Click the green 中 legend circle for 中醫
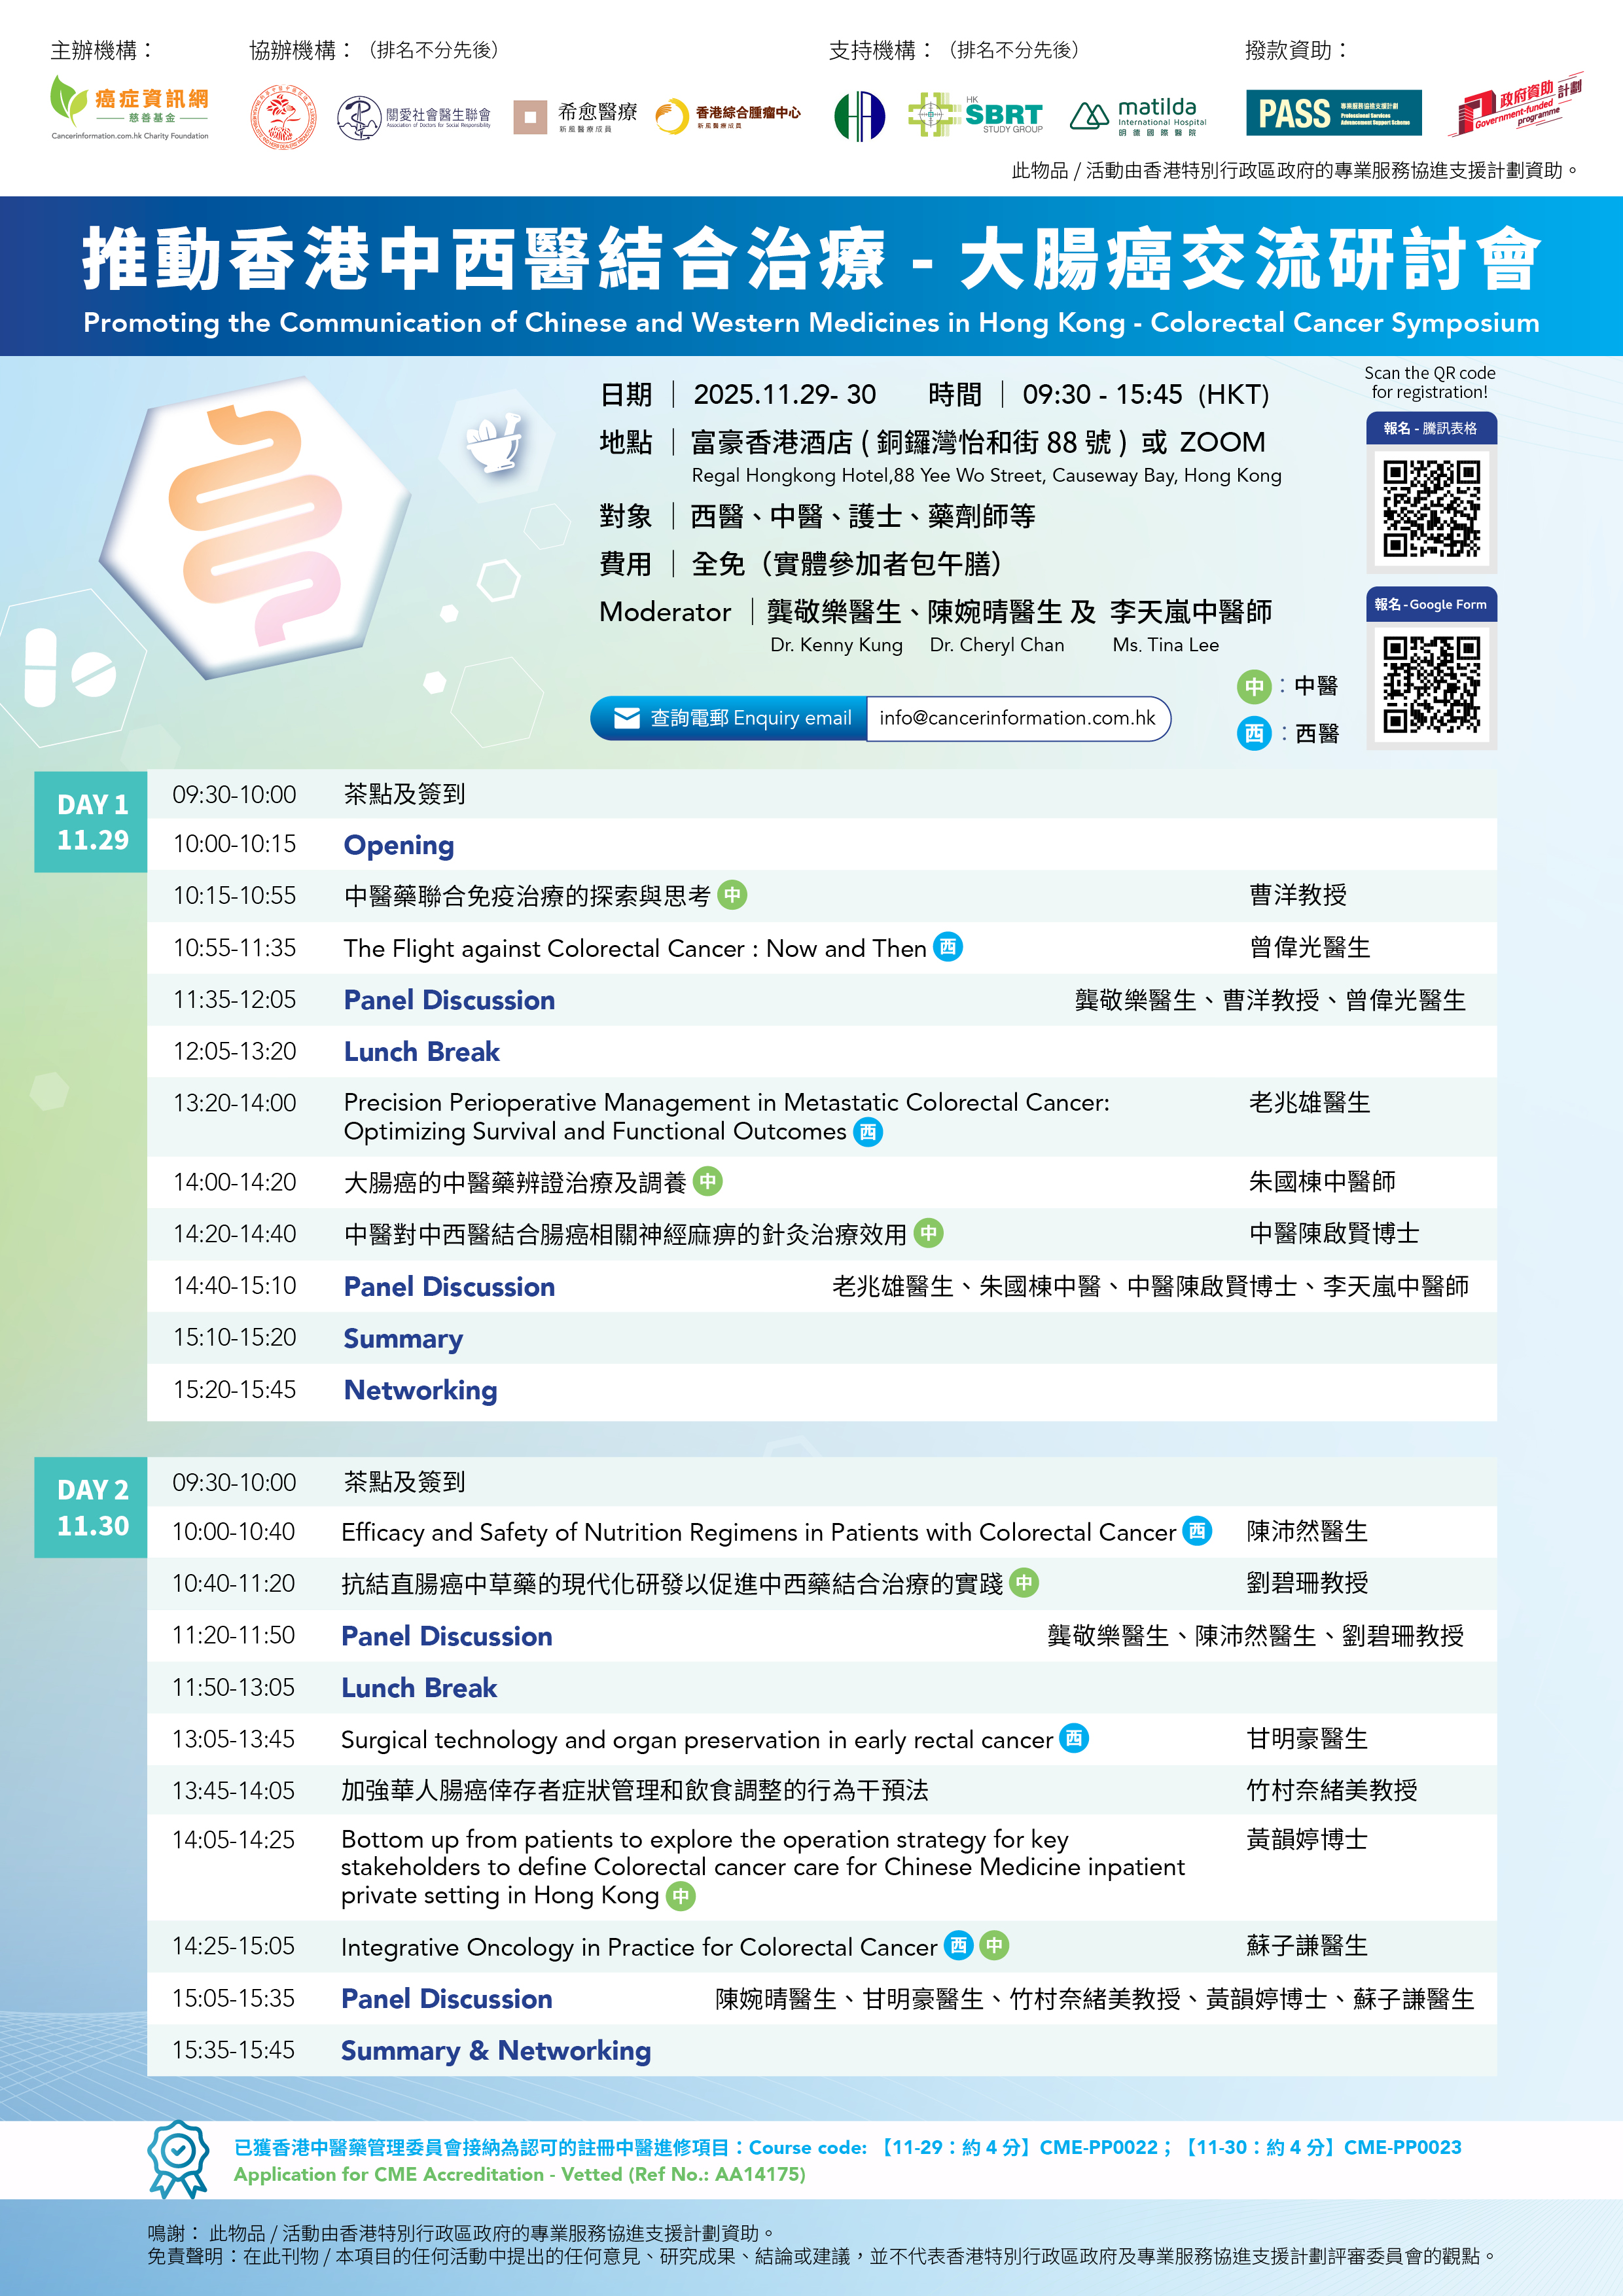This screenshot has width=1623, height=2296. tap(1254, 686)
